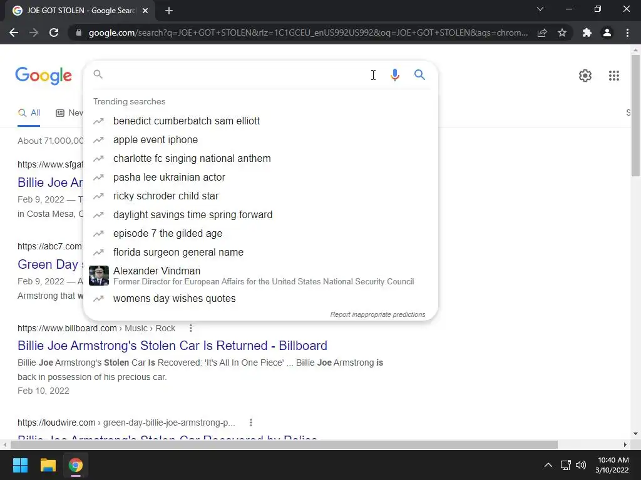Image resolution: width=641 pixels, height=480 pixels.
Task: Open the Windows Start menu
Action: [x=20, y=465]
